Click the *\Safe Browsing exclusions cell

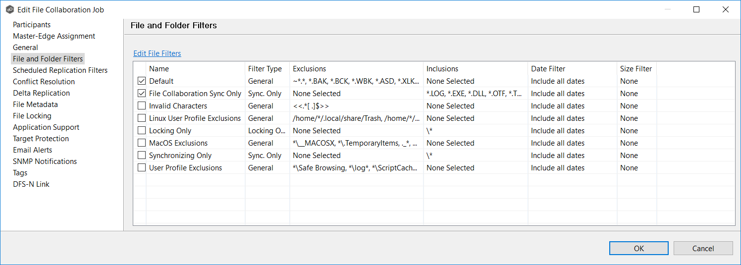356,167
